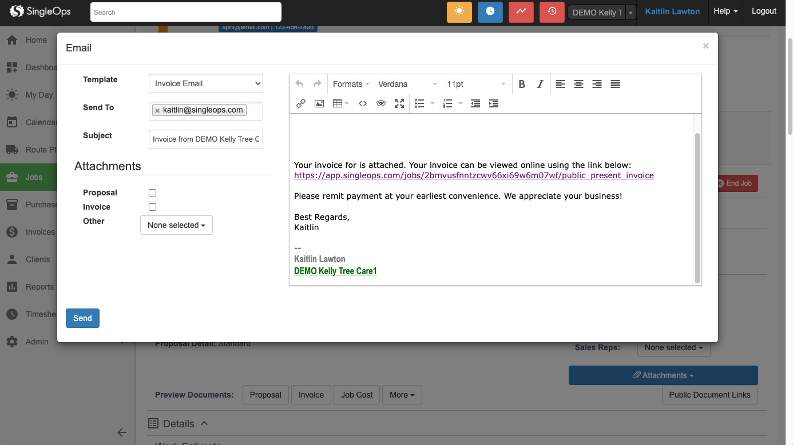The image size is (793, 445).
Task: Open the Formats menu
Action: [x=351, y=84]
